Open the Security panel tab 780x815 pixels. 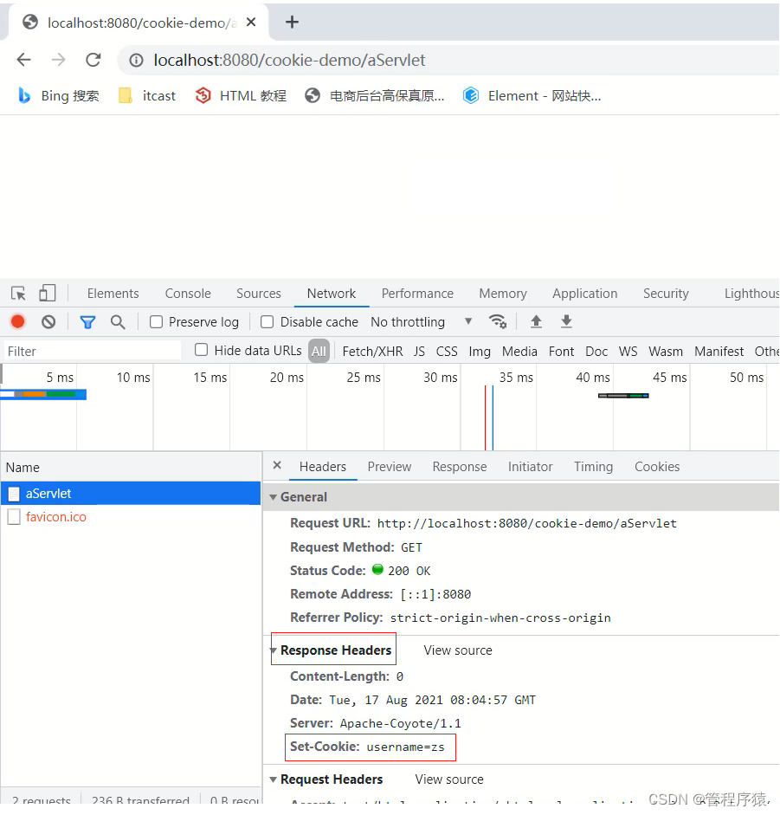(x=666, y=294)
